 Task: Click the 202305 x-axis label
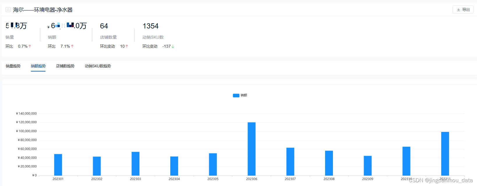(x=213, y=179)
